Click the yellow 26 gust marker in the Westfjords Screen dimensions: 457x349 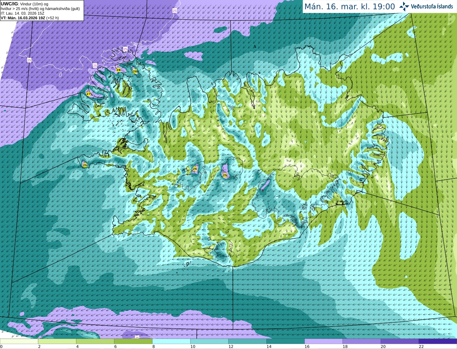click(x=135, y=71)
